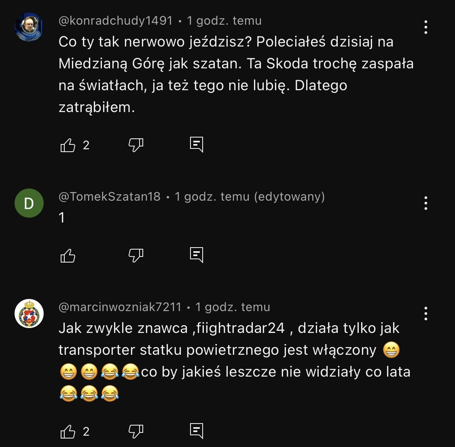455x447 pixels.
Task: Open @marcinwozniak7211's crest avatar
Action: tap(29, 314)
